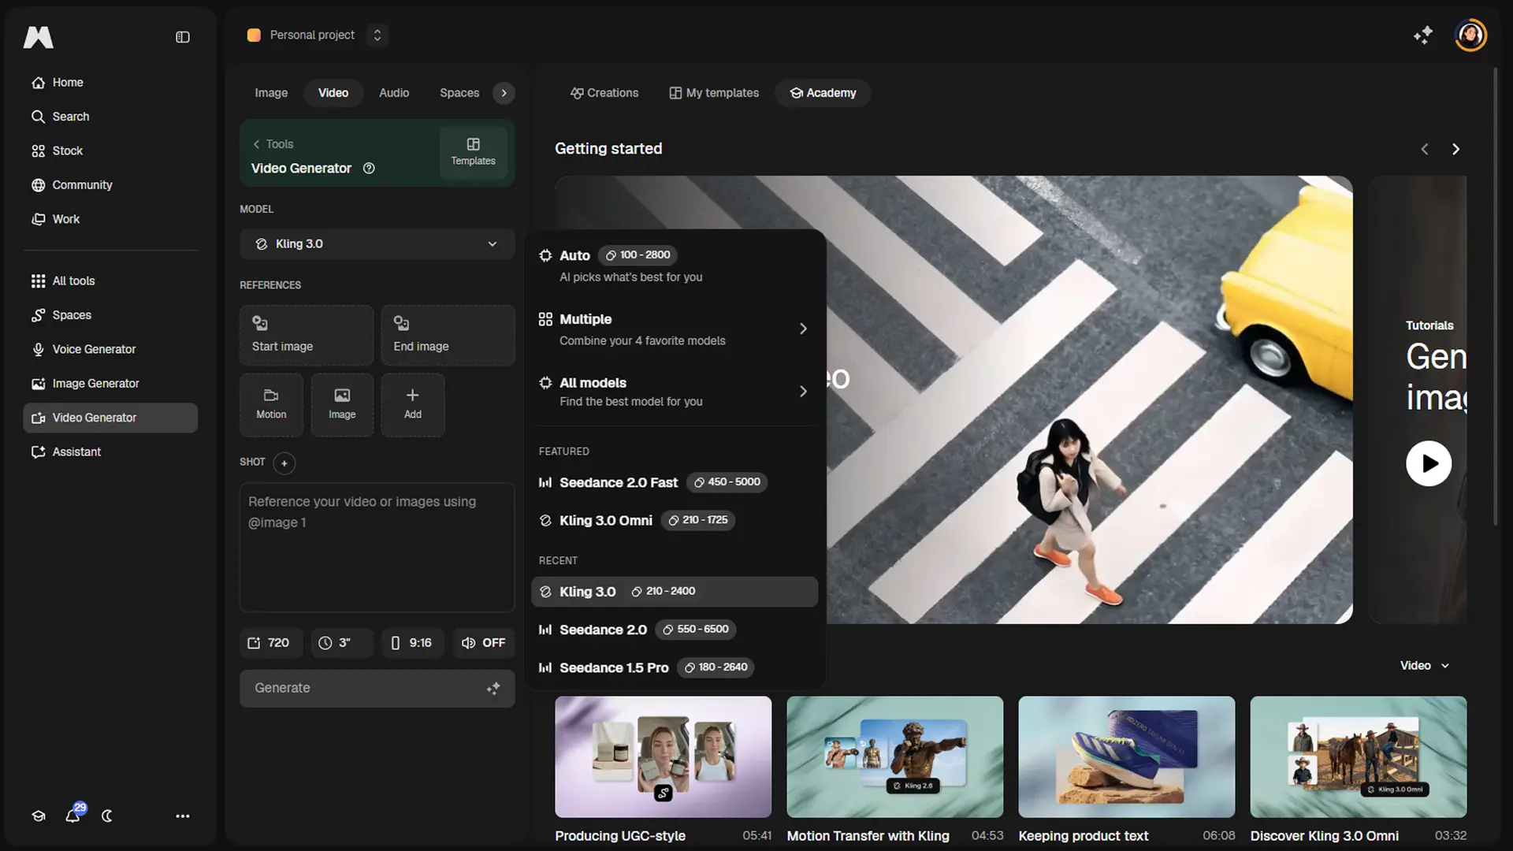Viewport: 1513px width, 851px height.
Task: Select Kling 3.0 Omni model
Action: [x=675, y=520]
